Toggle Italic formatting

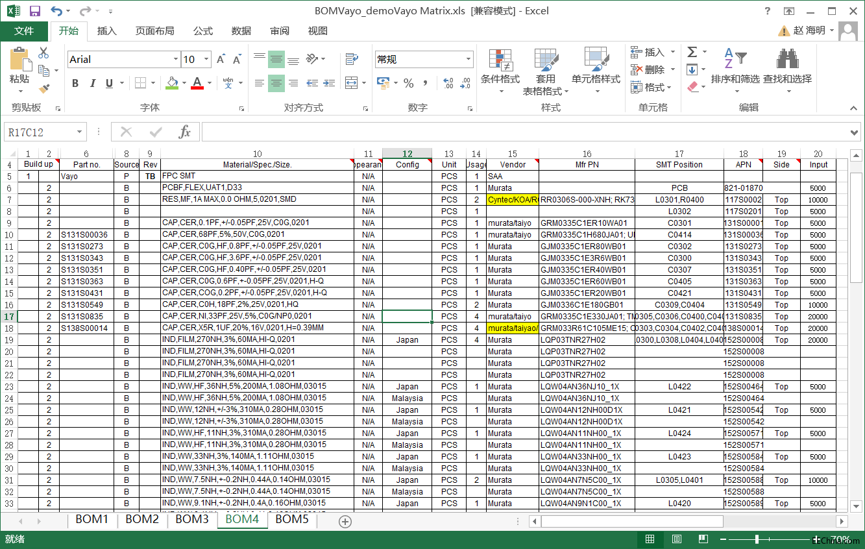pos(92,83)
